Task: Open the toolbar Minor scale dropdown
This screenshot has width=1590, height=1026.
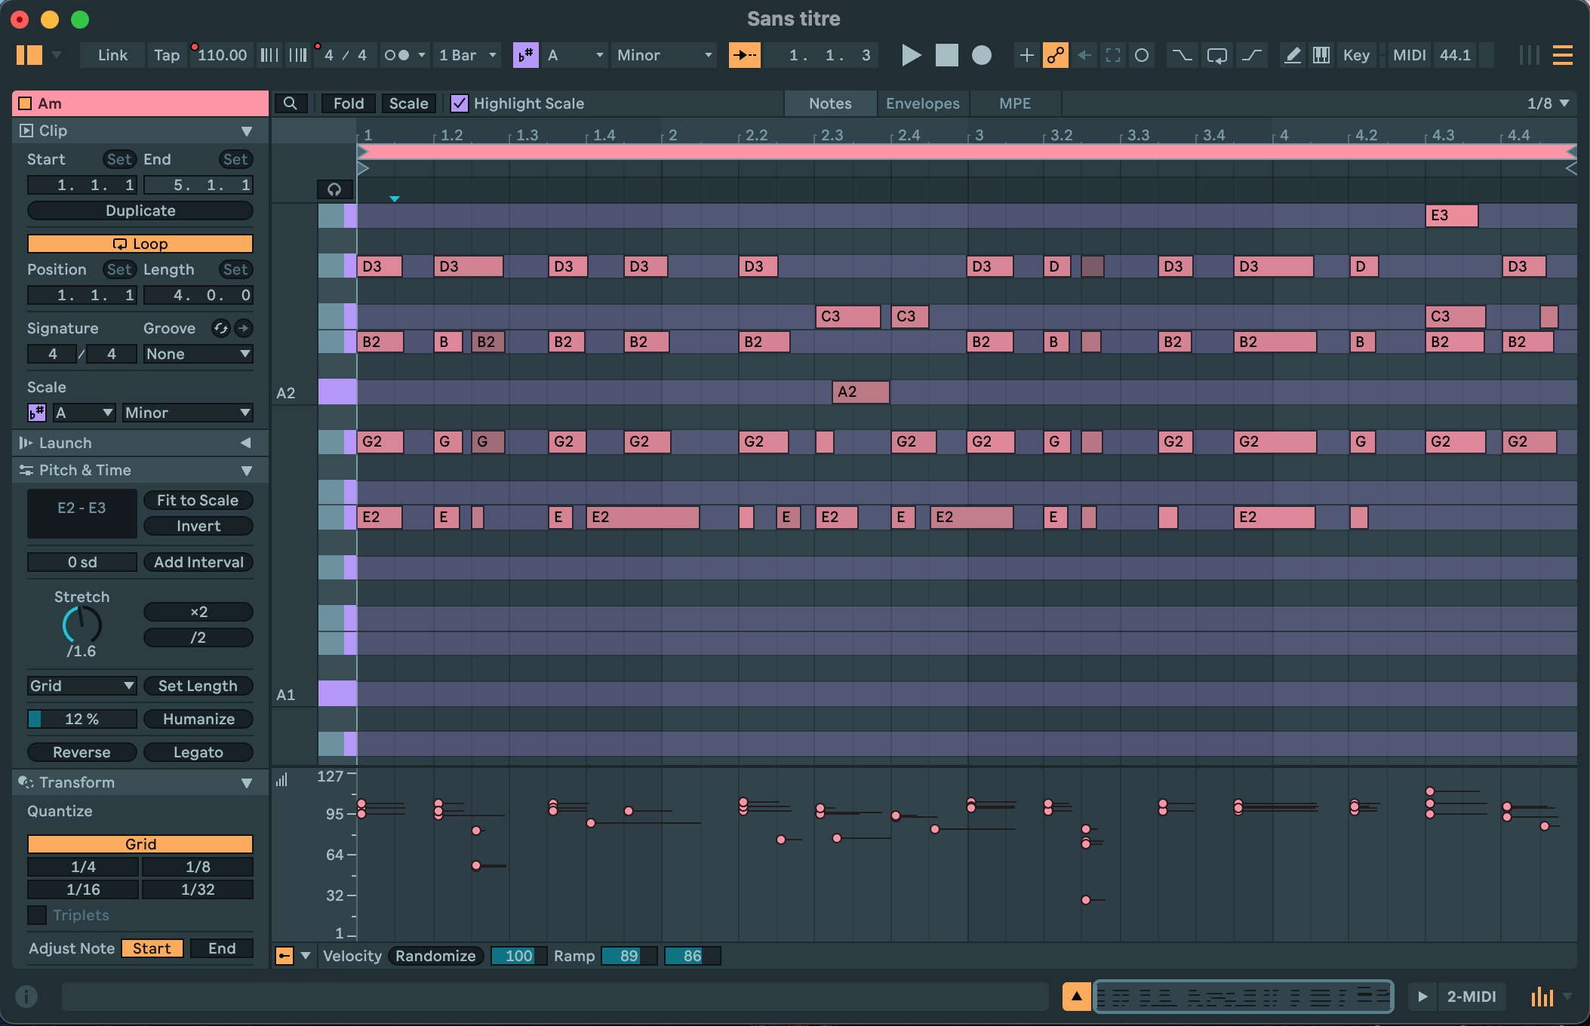Action: 664,55
